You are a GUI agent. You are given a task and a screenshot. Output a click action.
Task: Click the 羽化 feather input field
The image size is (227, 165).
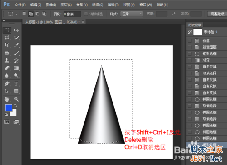[72, 14]
